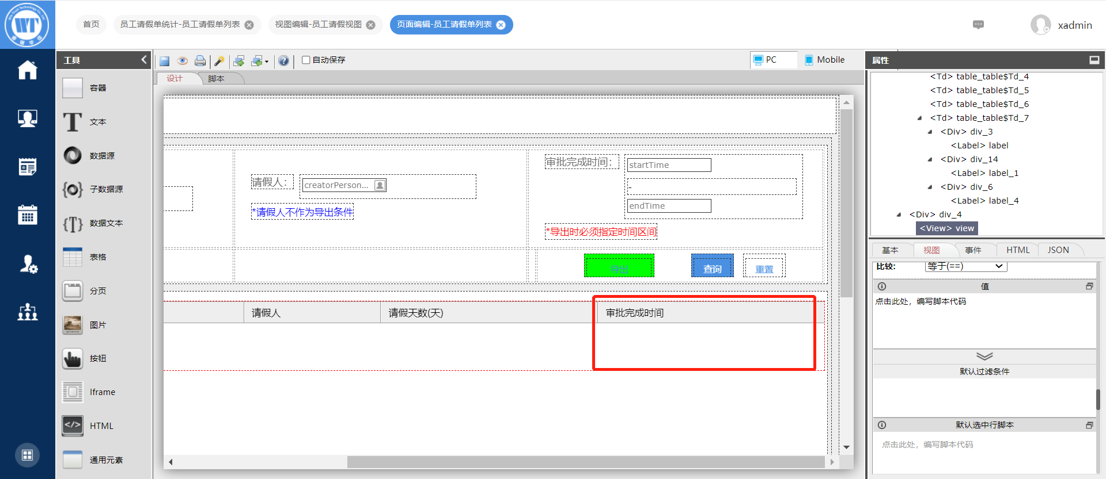Click the import icon with left green arrow
1106x479 pixels.
[x=257, y=60]
